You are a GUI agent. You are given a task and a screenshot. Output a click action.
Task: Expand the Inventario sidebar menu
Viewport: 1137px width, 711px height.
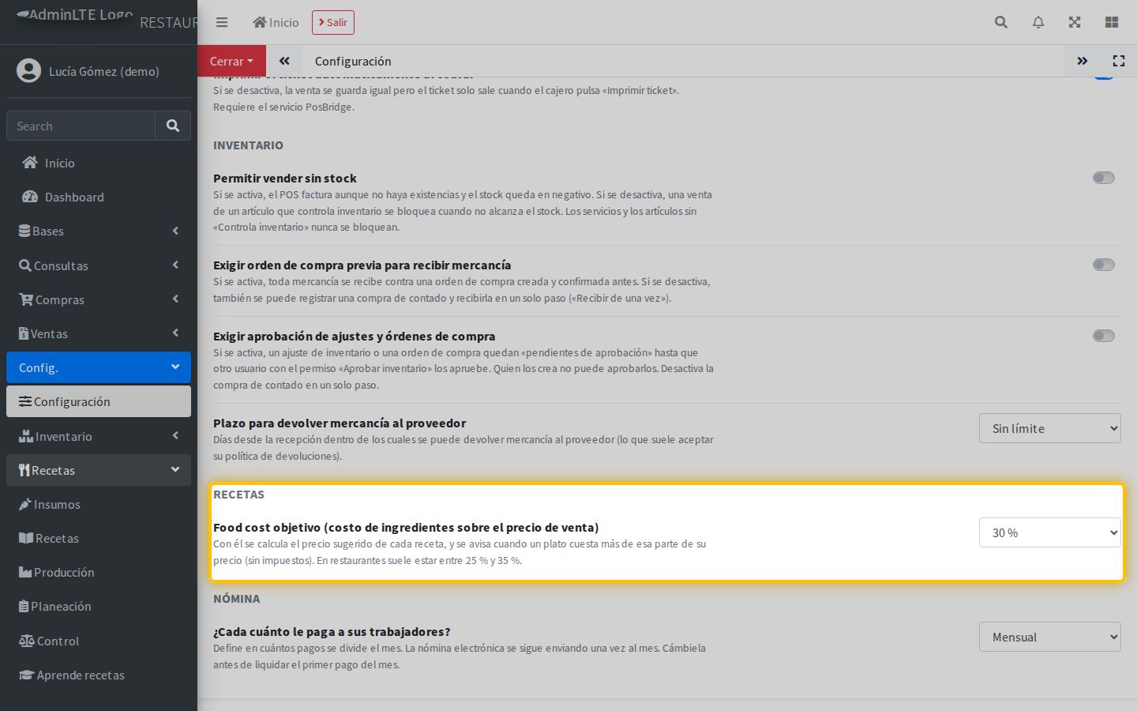tap(99, 436)
